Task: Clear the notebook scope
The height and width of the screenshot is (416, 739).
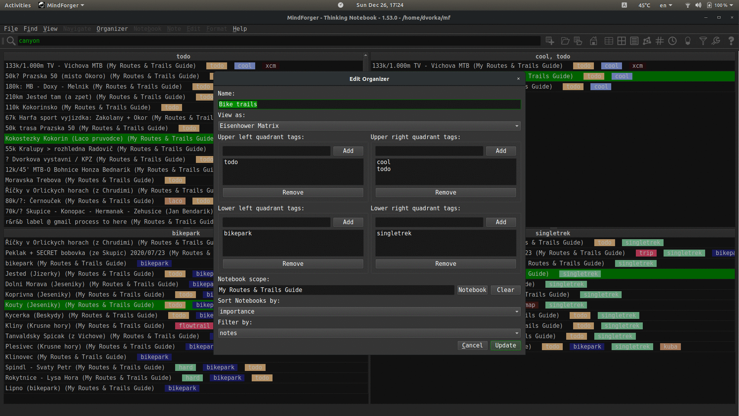Action: (x=505, y=290)
